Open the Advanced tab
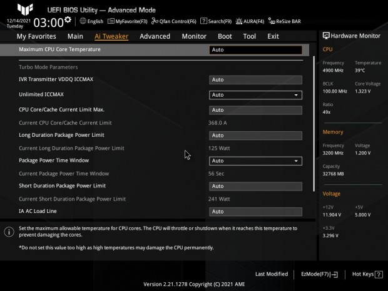The width and height of the screenshot is (388, 291). (x=155, y=36)
